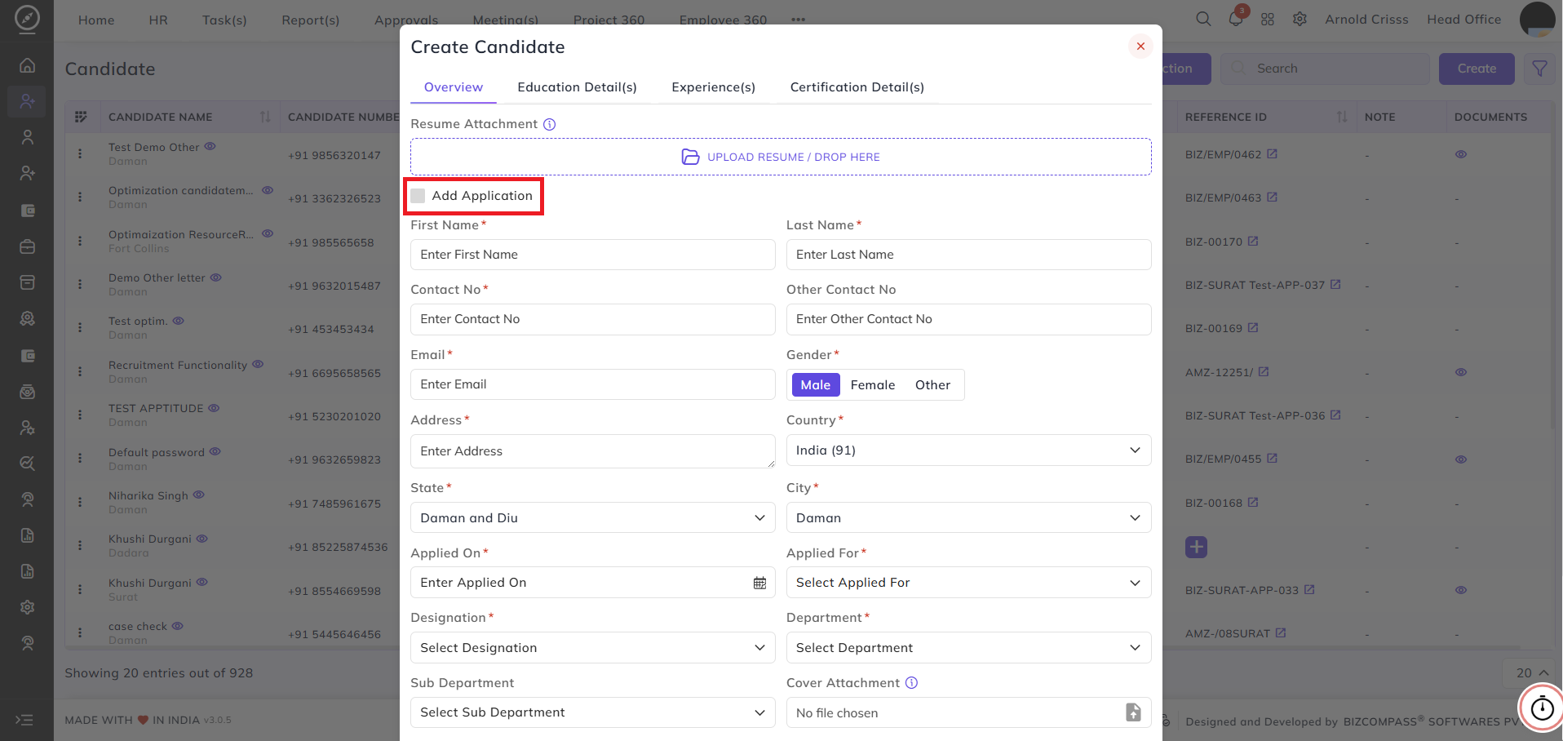Switch to Experience(s) tab
Screen dimensions: 1563x741
[713, 87]
